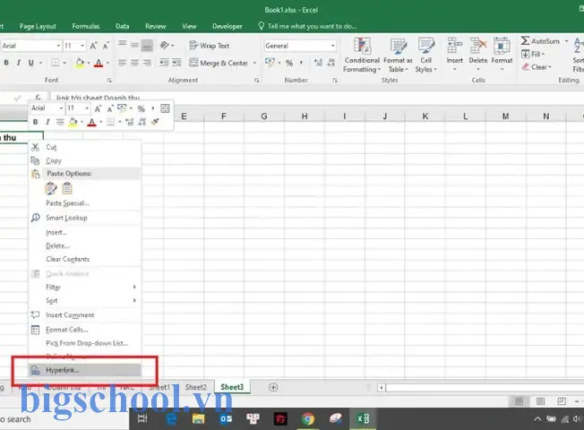This screenshot has width=584, height=430.
Task: Click Merge & Center button
Action: [219, 63]
